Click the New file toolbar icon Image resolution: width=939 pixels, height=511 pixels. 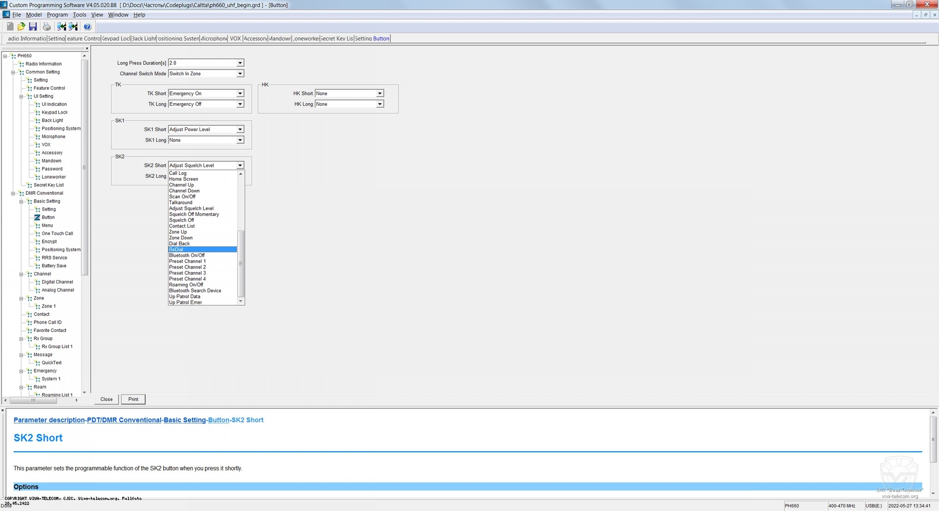[10, 27]
